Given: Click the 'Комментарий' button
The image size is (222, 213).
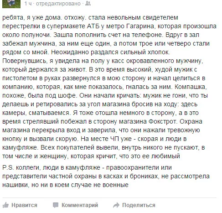Looking at the screenshot, I should [x=80, y=205].
